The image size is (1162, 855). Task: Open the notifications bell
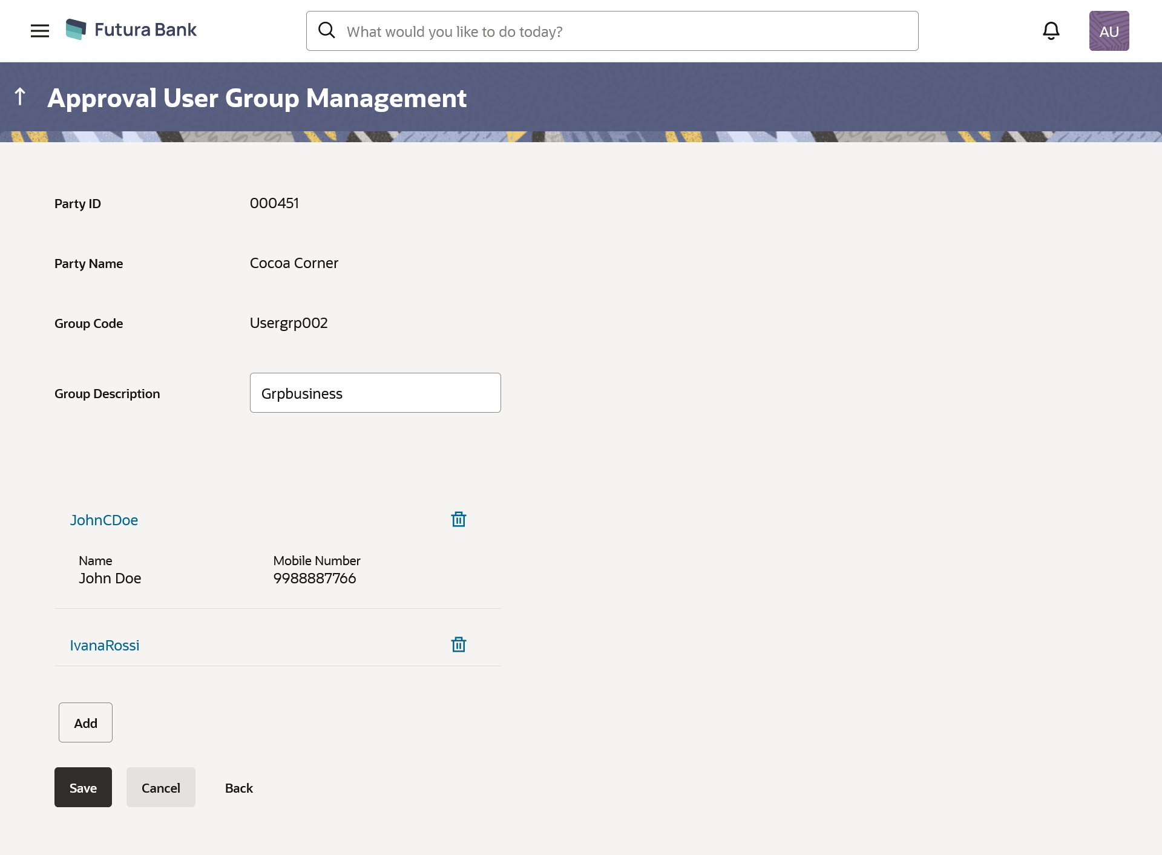click(x=1051, y=31)
